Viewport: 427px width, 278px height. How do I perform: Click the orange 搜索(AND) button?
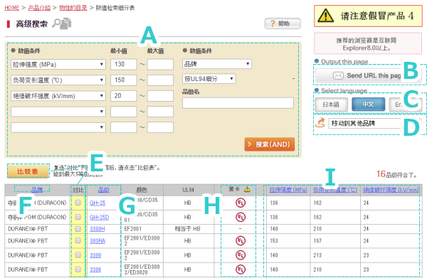click(x=270, y=144)
